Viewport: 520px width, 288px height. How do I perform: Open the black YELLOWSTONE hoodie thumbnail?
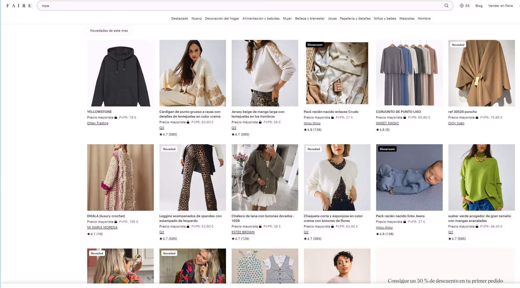tap(120, 73)
